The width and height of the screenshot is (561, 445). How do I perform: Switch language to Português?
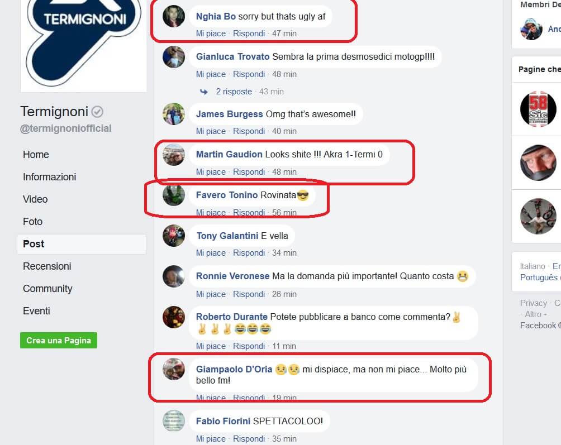coord(539,277)
